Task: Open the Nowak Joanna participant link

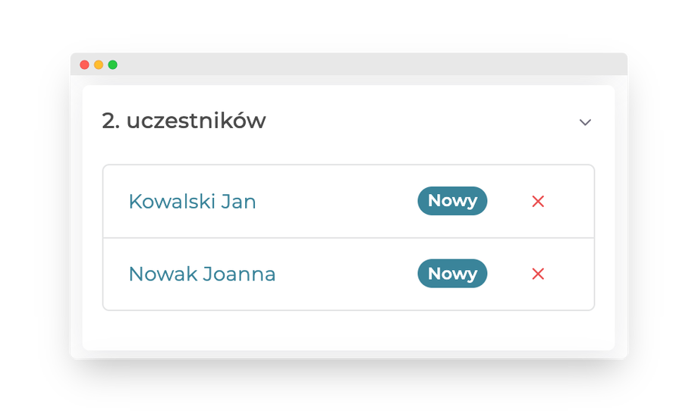Action: [202, 275]
